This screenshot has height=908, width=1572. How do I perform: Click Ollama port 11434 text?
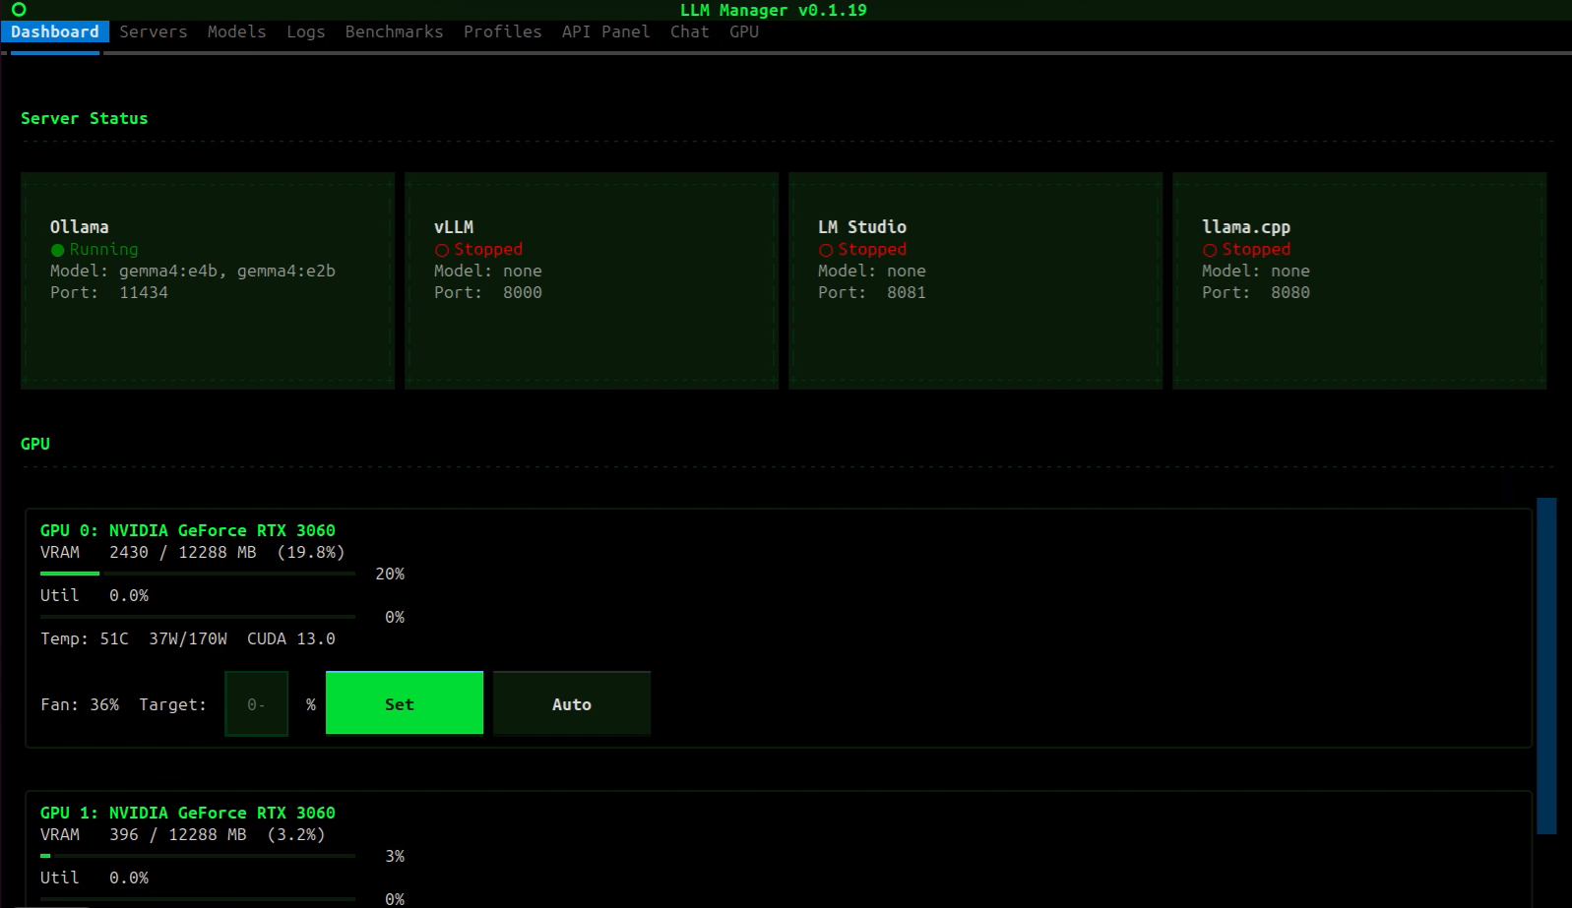[144, 292]
